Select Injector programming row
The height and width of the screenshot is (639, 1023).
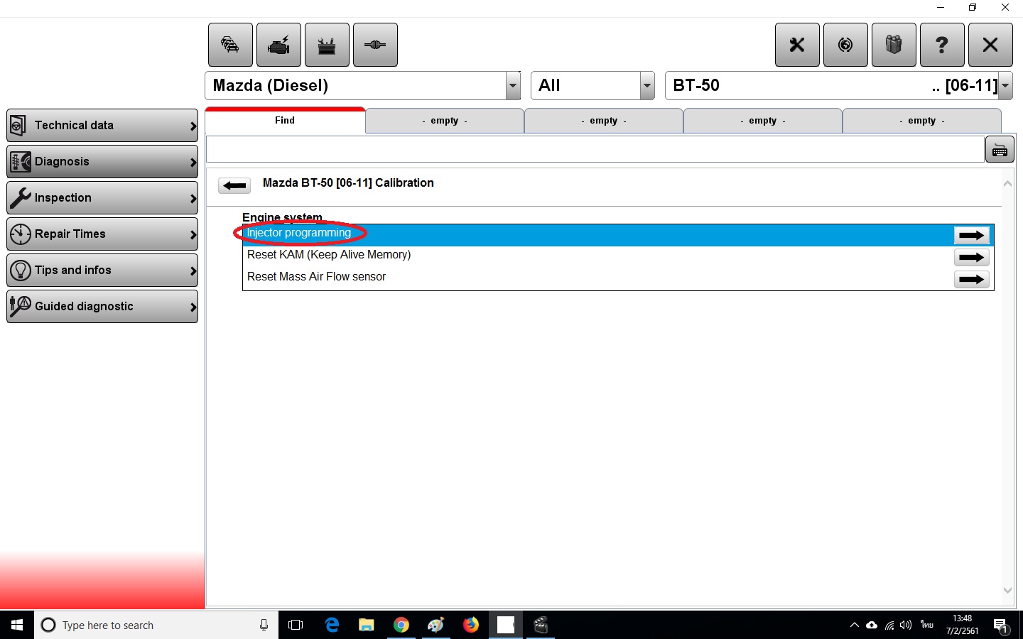618,235
